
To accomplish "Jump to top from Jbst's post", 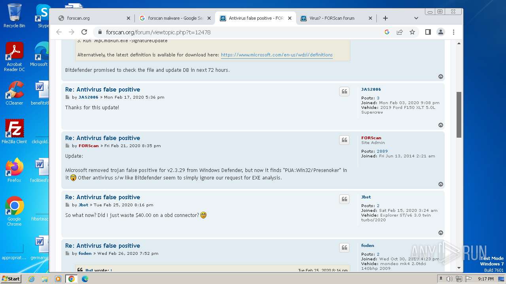I will (441, 233).
